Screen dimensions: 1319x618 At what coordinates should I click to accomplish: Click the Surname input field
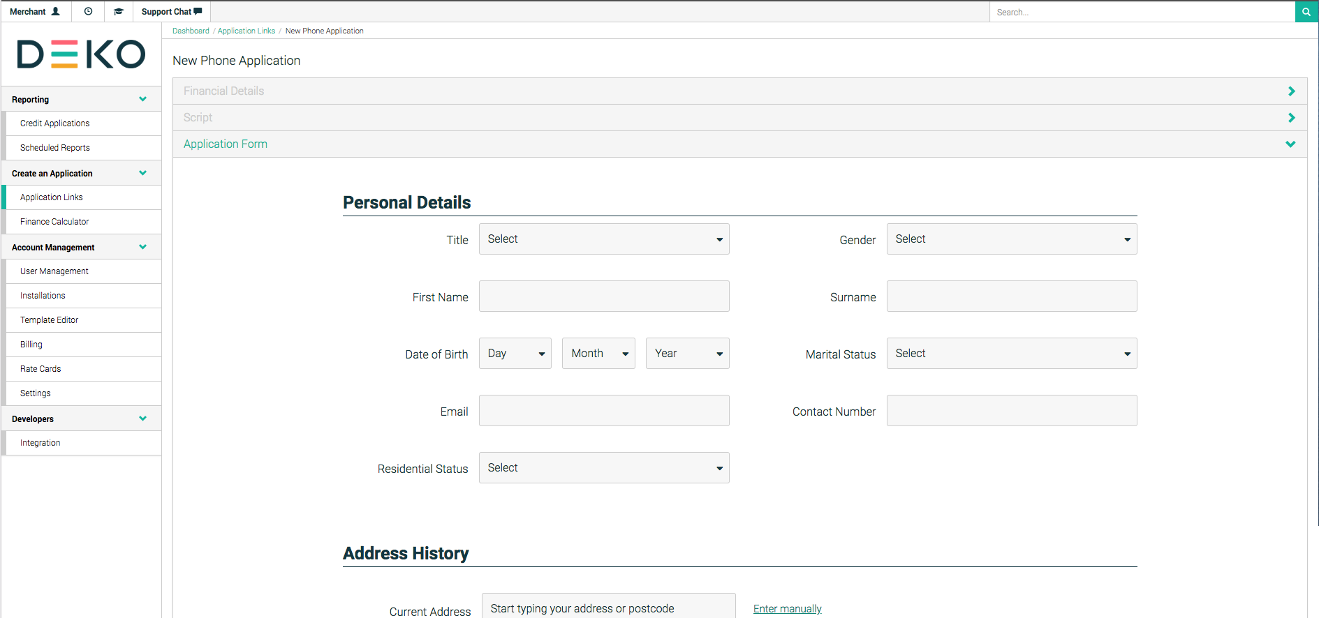1012,296
